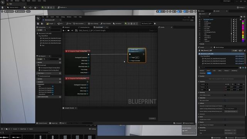247x139 pixels.
Task: Open the debug object dropdown in Blueprint toolbar
Action: (x=147, y=24)
